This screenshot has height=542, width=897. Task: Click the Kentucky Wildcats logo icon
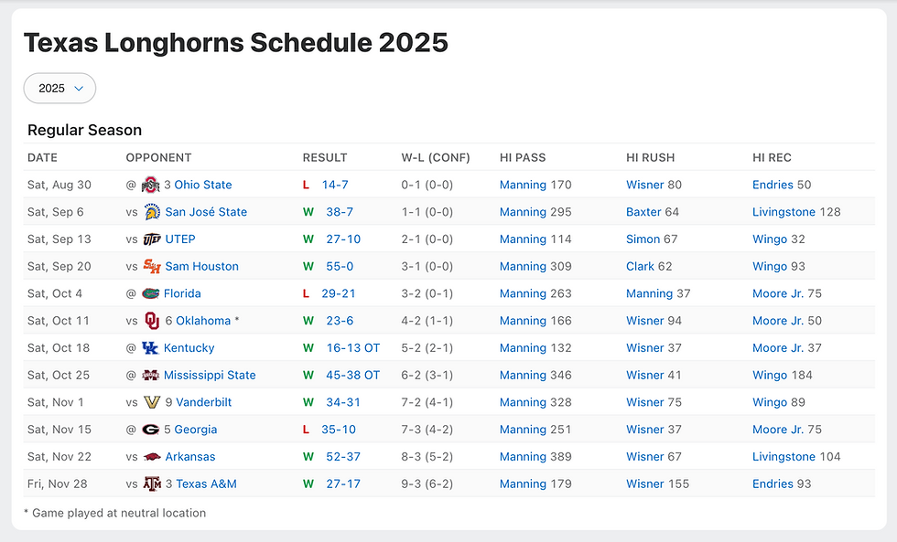151,348
